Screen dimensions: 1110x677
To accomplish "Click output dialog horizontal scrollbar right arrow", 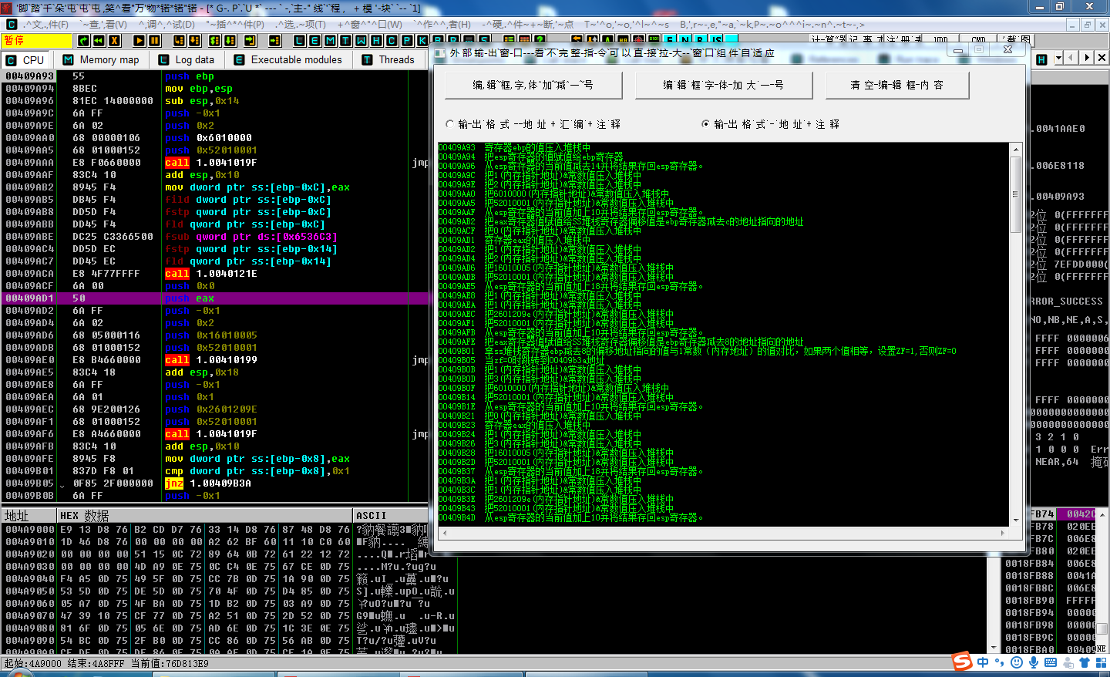I will click(1002, 533).
